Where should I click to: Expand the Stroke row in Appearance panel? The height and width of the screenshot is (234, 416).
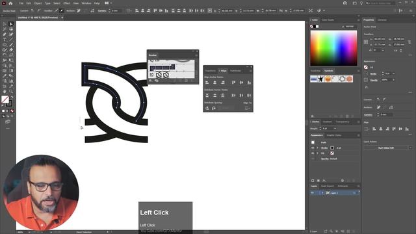click(x=317, y=148)
